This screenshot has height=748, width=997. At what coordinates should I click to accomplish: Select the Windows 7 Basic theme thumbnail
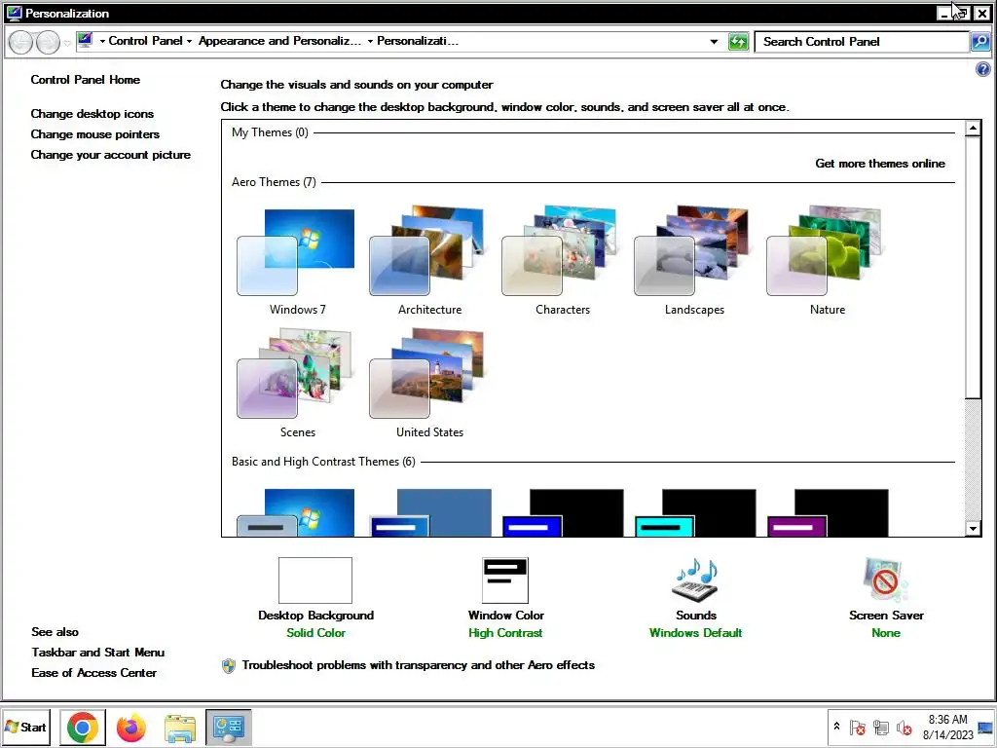click(x=296, y=512)
